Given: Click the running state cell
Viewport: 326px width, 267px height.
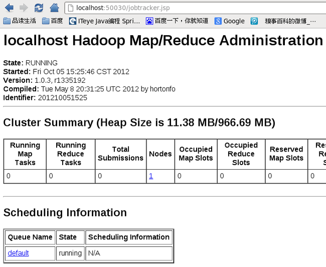Looking at the screenshot, I should (x=70, y=253).
